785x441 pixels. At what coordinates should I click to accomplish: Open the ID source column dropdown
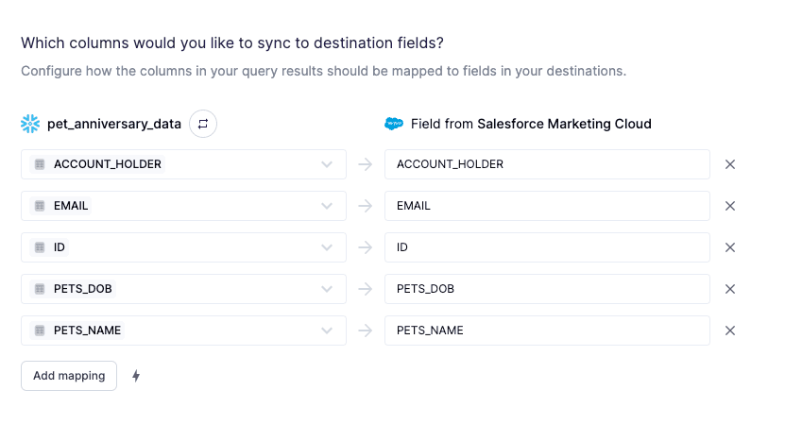(326, 247)
